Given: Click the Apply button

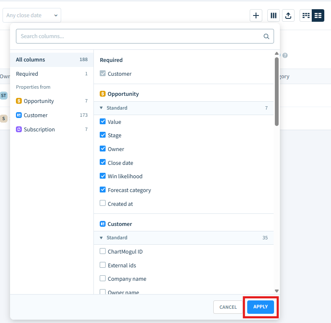Looking at the screenshot, I should coord(261,307).
